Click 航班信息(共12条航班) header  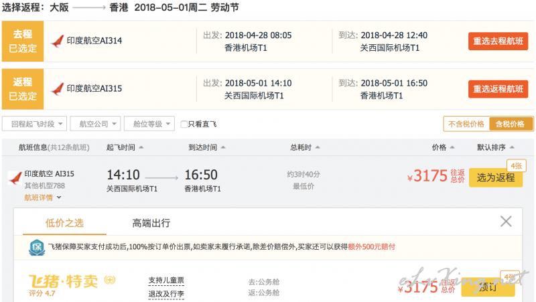tap(54, 147)
